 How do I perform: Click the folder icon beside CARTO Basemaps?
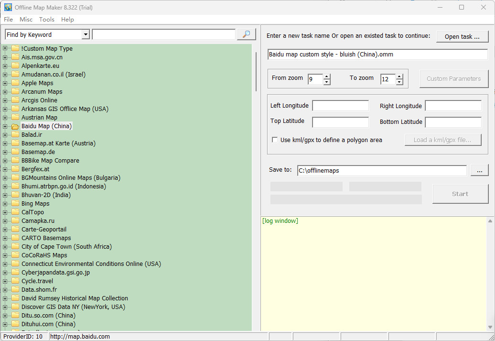coord(15,238)
